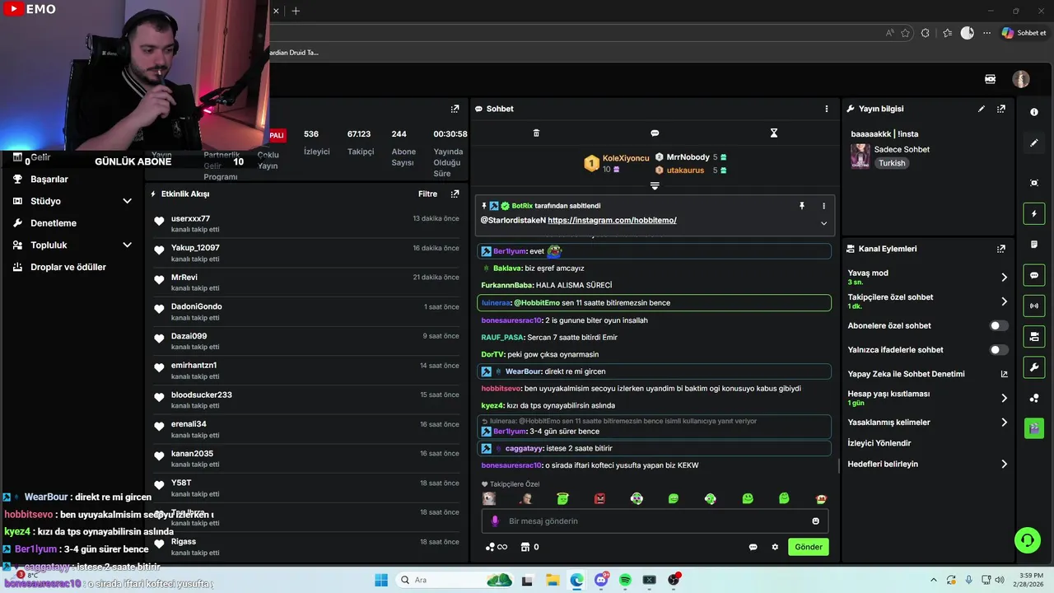
Task: Expand the Topluluk sidebar section
Action: 127,245
